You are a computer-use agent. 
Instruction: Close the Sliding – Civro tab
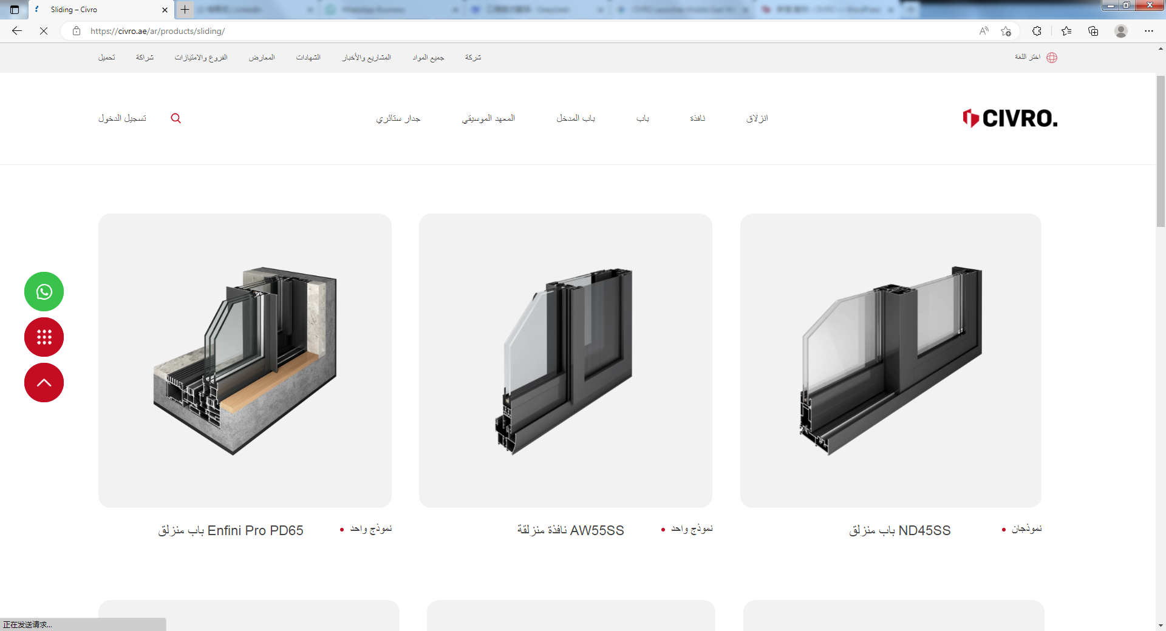[x=165, y=10]
